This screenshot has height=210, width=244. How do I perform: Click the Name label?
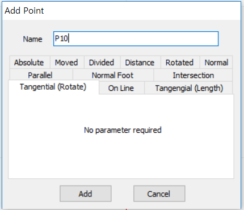pyautogui.click(x=32, y=39)
